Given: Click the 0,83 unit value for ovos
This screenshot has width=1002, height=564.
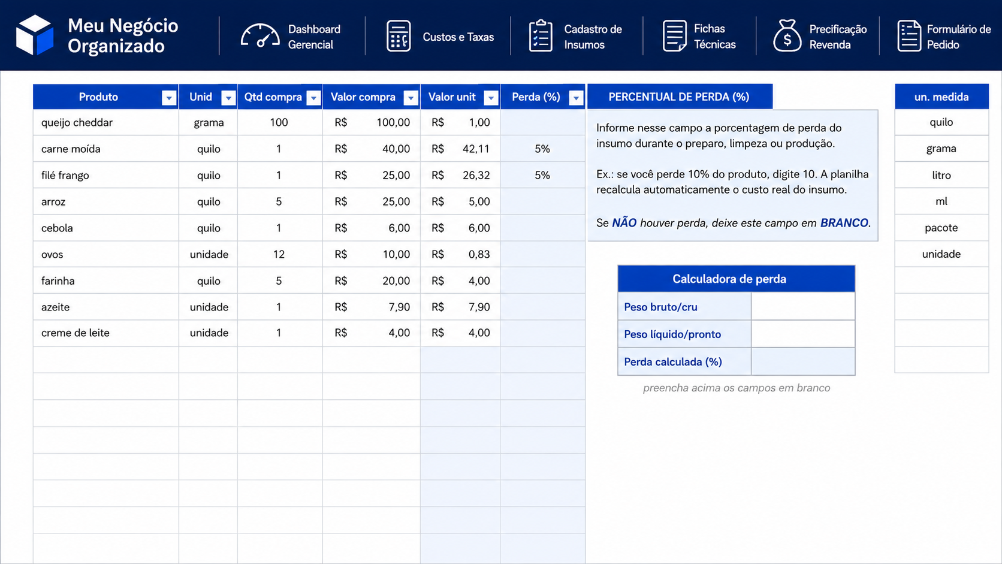Looking at the screenshot, I should [460, 254].
